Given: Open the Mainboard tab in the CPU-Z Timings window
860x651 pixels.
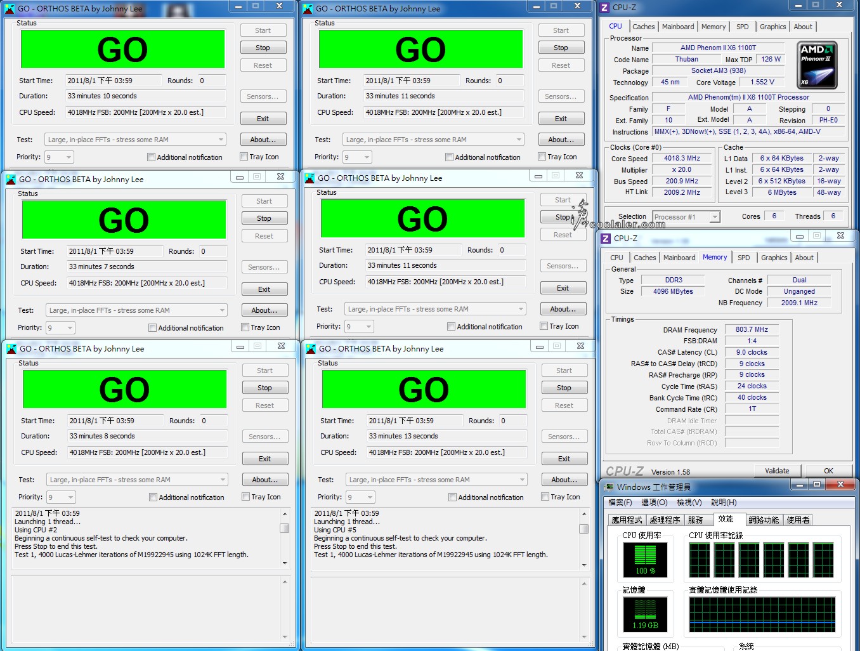Looking at the screenshot, I should click(679, 258).
